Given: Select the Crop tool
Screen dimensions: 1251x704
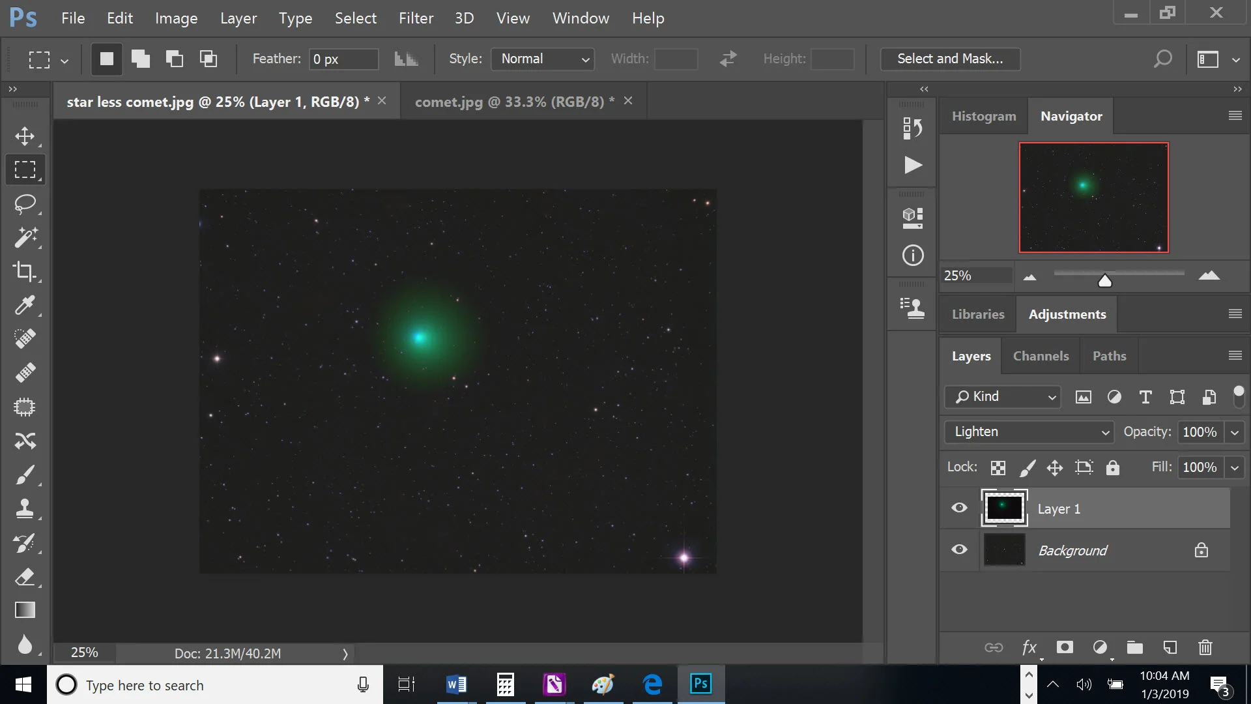Looking at the screenshot, I should pos(25,271).
